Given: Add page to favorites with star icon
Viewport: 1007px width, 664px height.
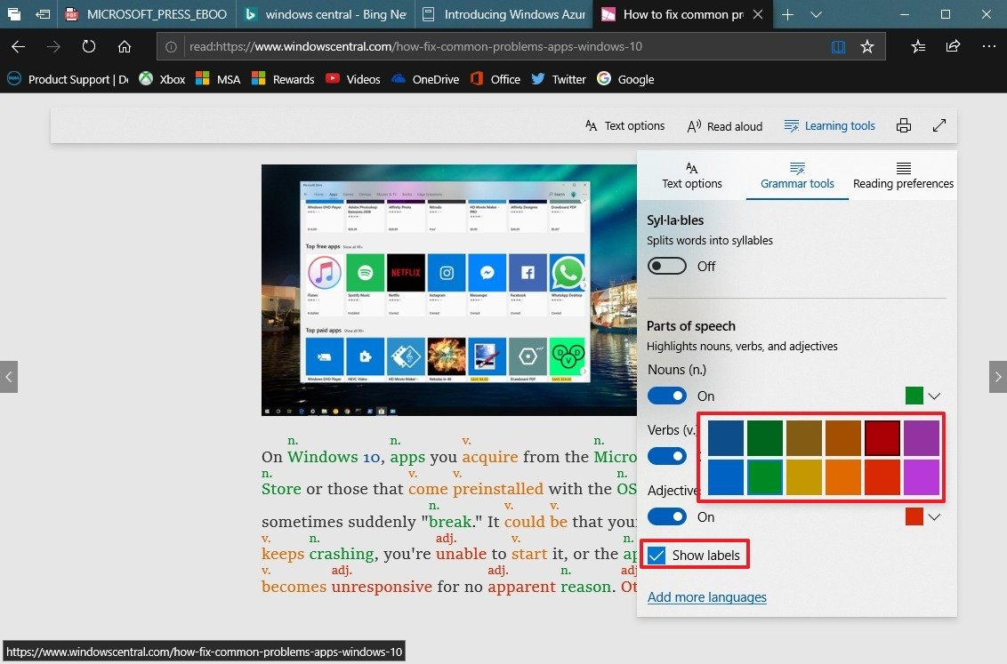Looking at the screenshot, I should point(867,46).
